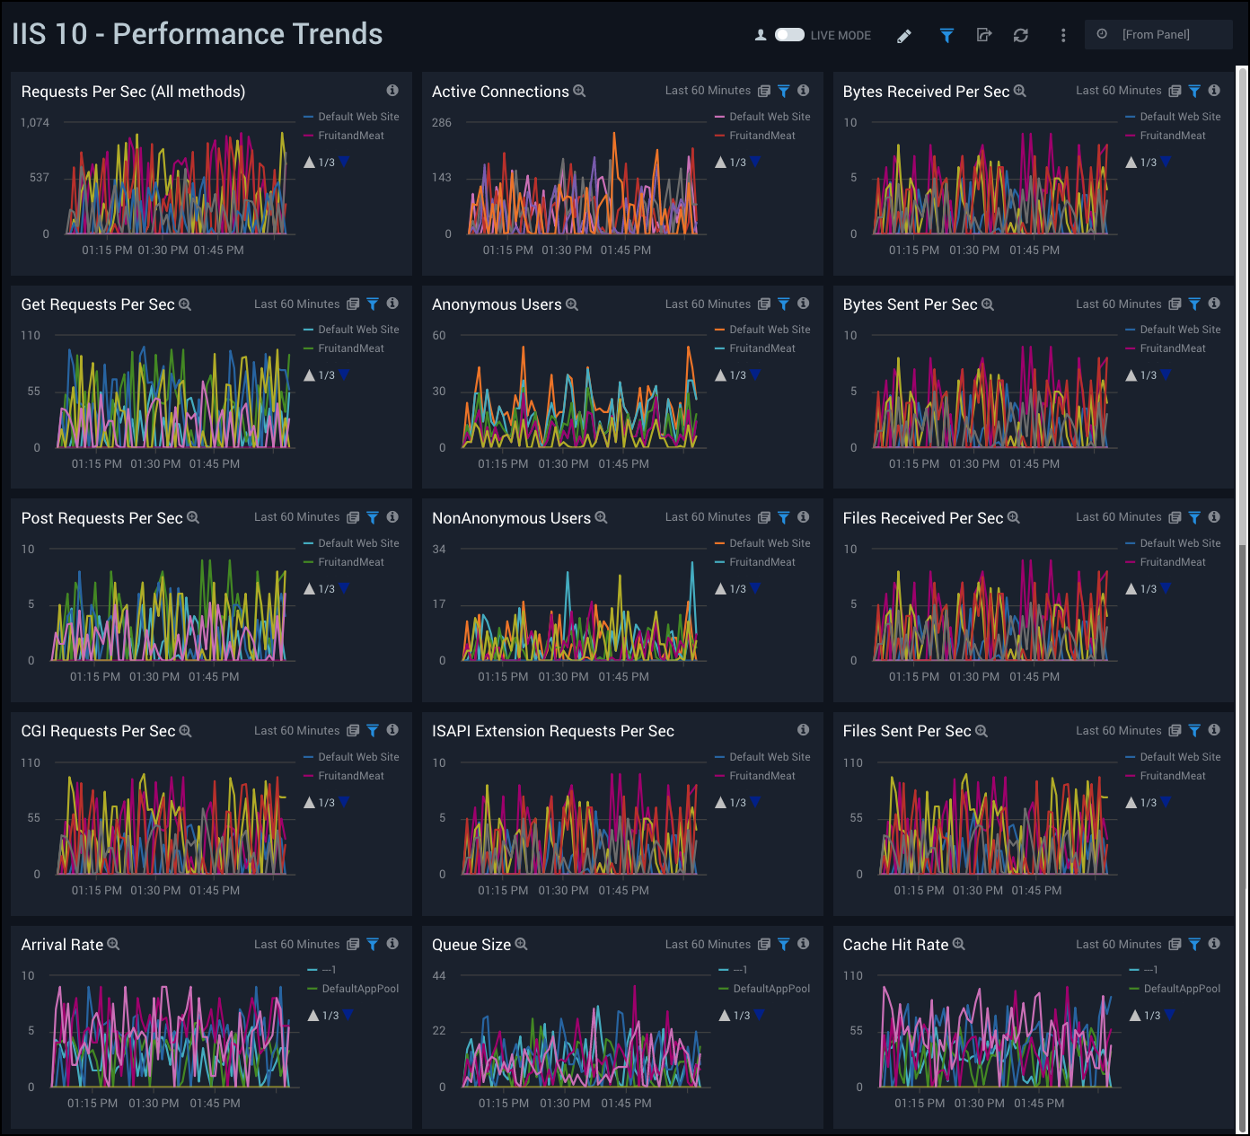This screenshot has width=1250, height=1136.
Task: Go to previous legend page in Cache Hit Rate panel
Action: 1135,1016
